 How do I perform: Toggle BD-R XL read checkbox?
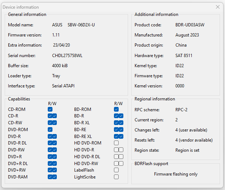(x=116, y=123)
